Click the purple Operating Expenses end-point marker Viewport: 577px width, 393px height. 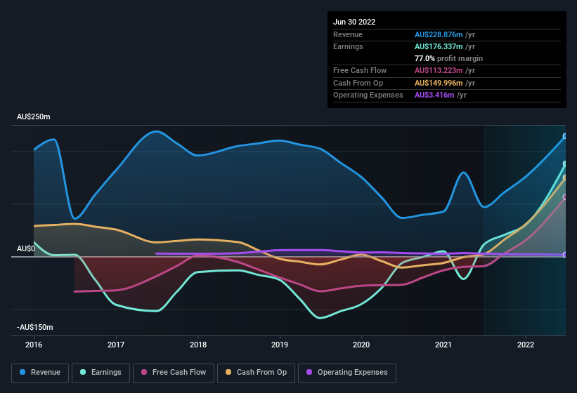point(565,255)
